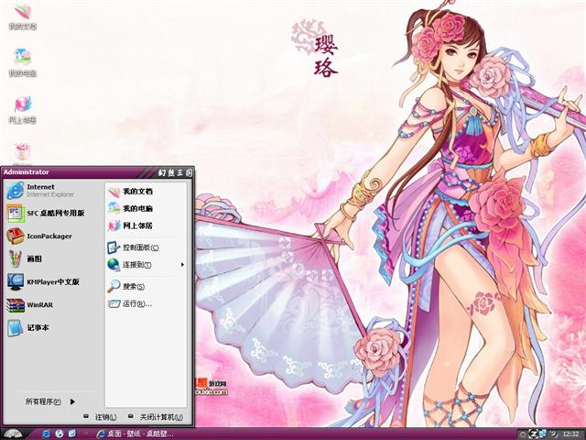Open 搜索 (Search) from the Start menu
Viewport: 586px width, 440px height.
point(133,286)
